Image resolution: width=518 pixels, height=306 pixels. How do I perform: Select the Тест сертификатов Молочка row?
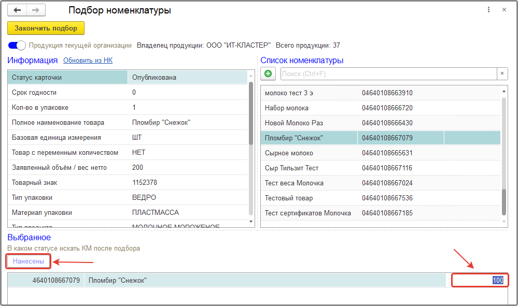tap(381, 213)
